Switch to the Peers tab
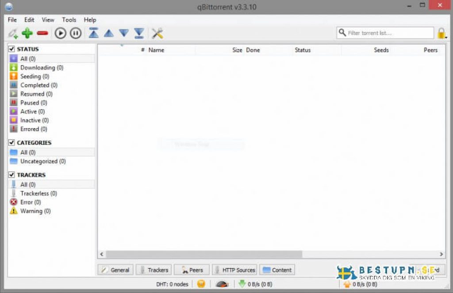The width and height of the screenshot is (453, 293). click(192, 270)
